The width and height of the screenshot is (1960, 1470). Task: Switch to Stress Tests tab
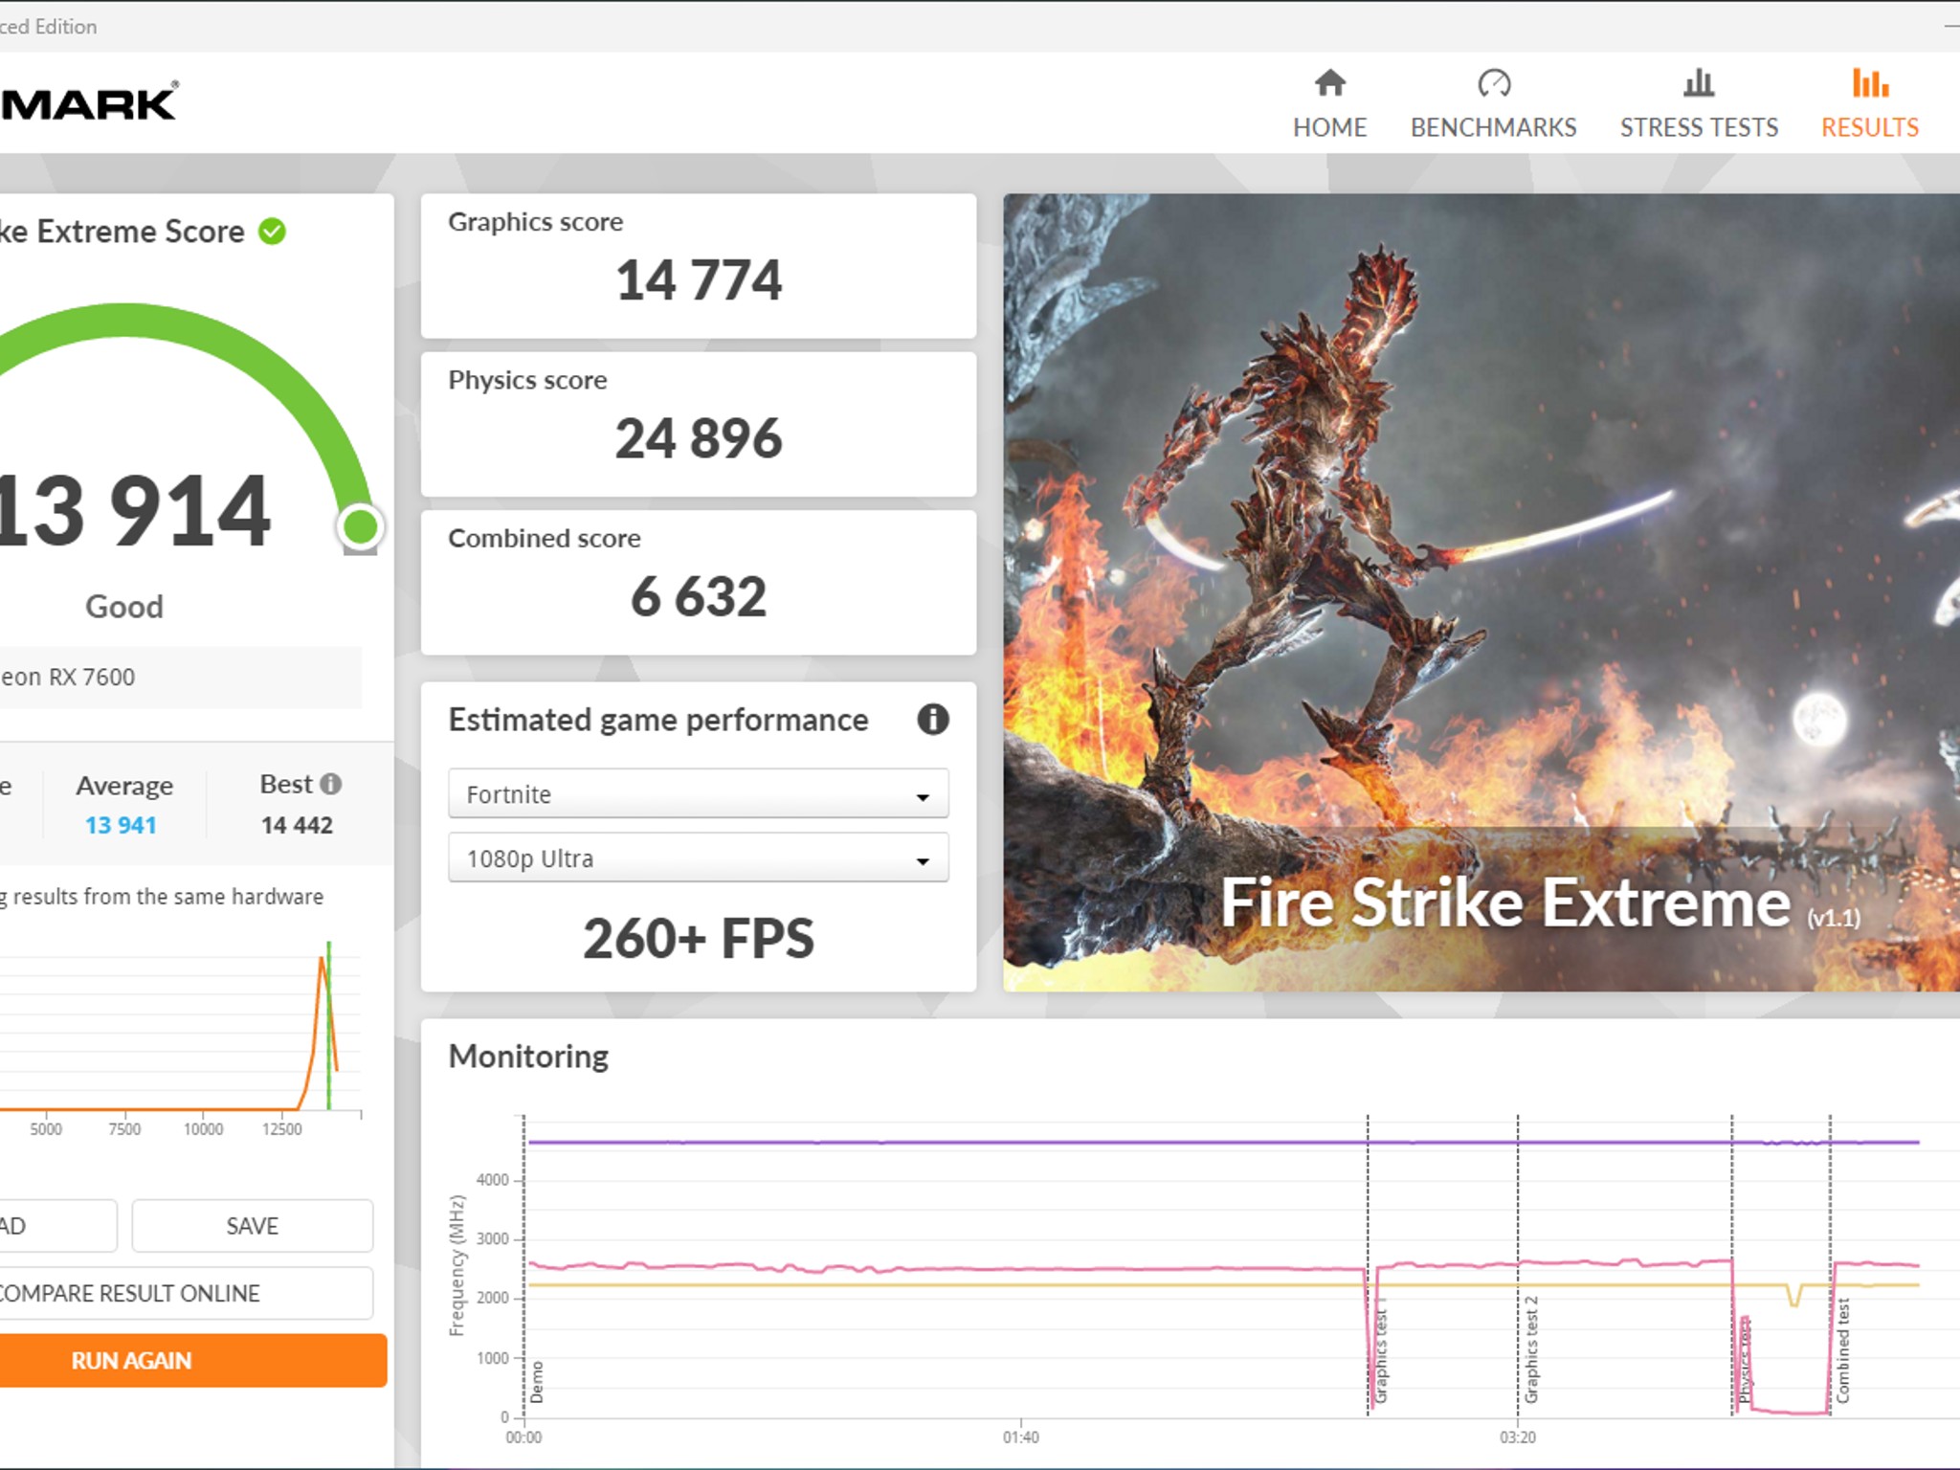pos(1699,103)
